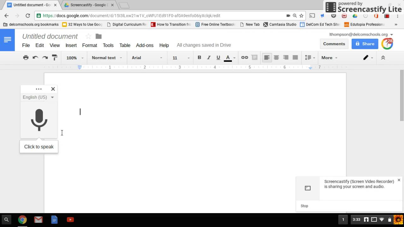Screen dimensions: 404x227
Task: Click the Insert link icon
Action: [245, 58]
